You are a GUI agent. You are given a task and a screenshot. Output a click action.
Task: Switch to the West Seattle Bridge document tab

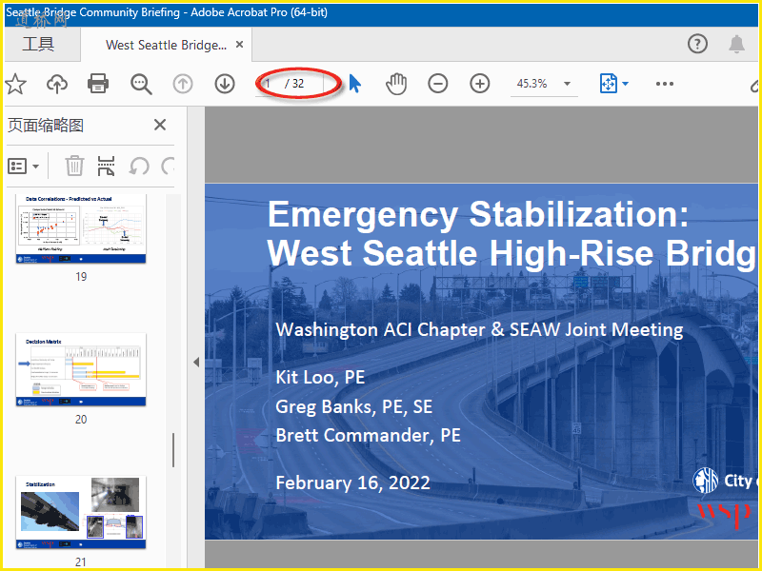(166, 45)
